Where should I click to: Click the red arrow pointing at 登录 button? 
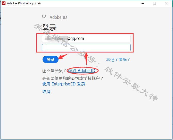[x=63, y=56]
